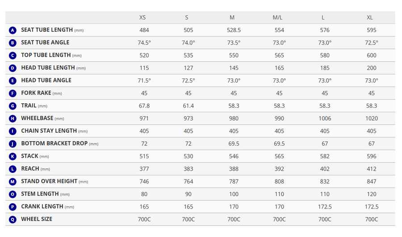Click the CHAIN STAY LENGTH label
Viewport: 402px width, 237px height.
point(49,131)
